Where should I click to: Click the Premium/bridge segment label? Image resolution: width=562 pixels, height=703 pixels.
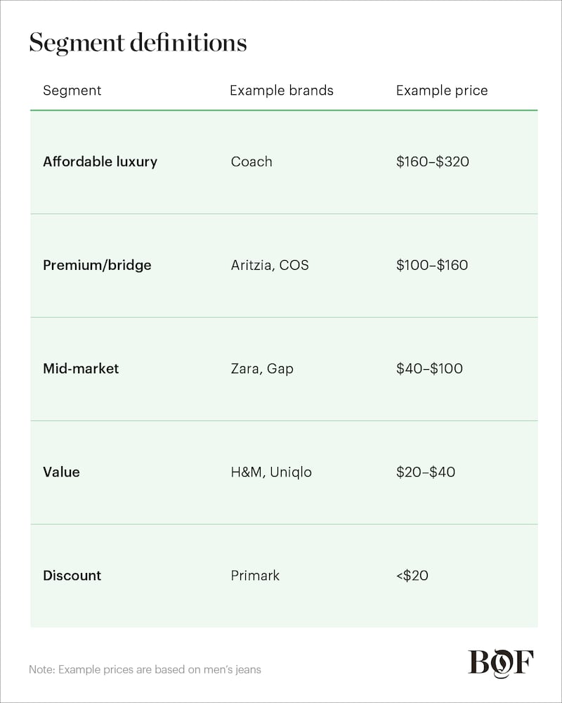point(97,265)
